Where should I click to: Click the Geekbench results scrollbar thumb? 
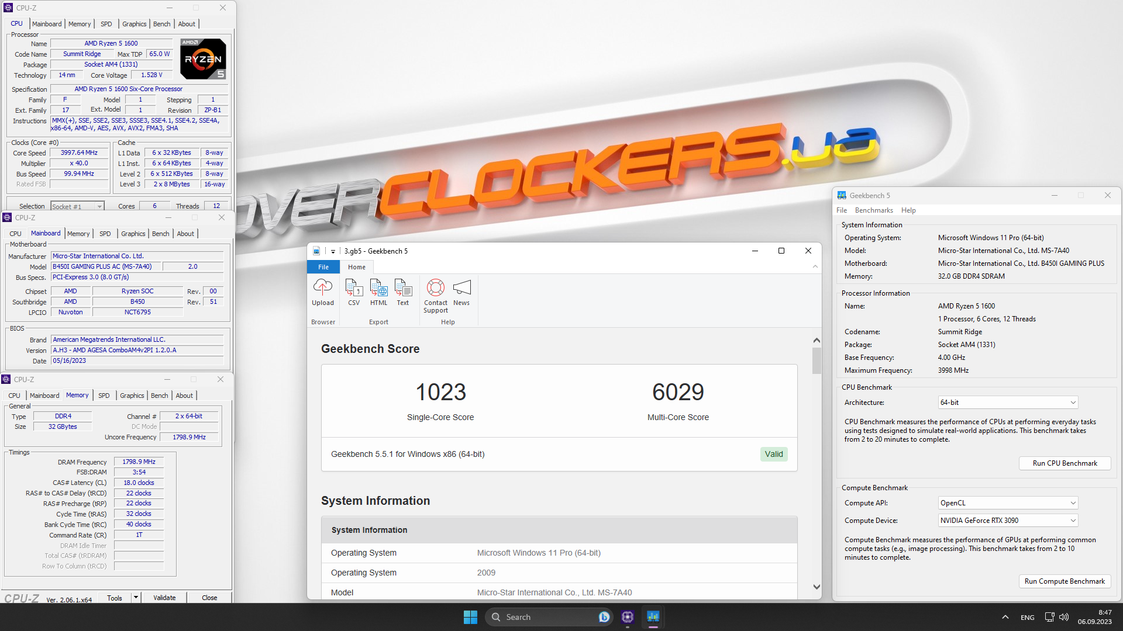(817, 360)
